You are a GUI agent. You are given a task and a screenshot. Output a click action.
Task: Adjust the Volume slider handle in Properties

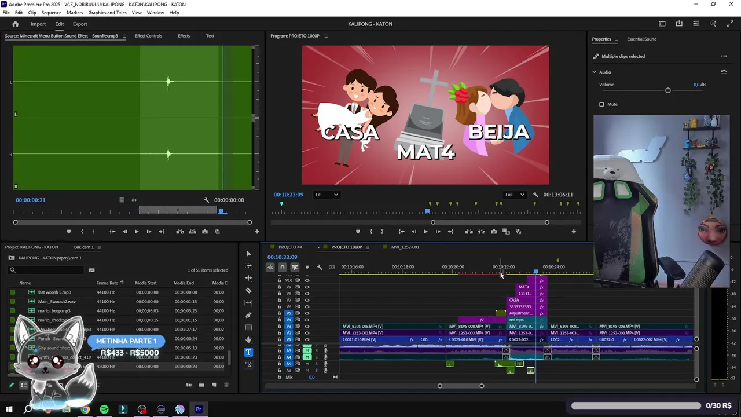667,90
